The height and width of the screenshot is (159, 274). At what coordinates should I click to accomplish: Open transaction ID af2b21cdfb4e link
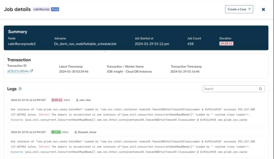click(x=18, y=71)
